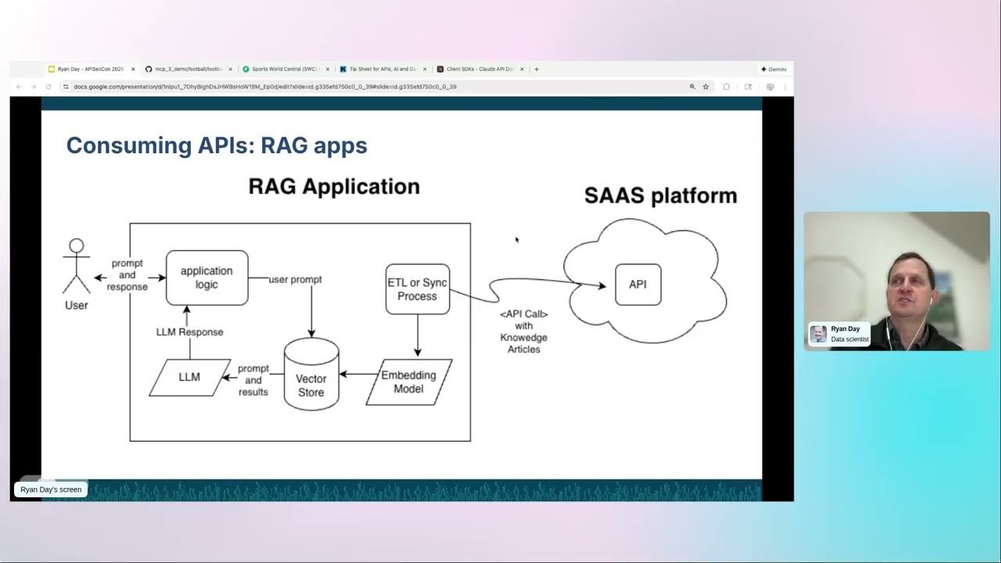Click the Ryan Day's screen label
The height and width of the screenshot is (563, 1001).
pyautogui.click(x=51, y=489)
